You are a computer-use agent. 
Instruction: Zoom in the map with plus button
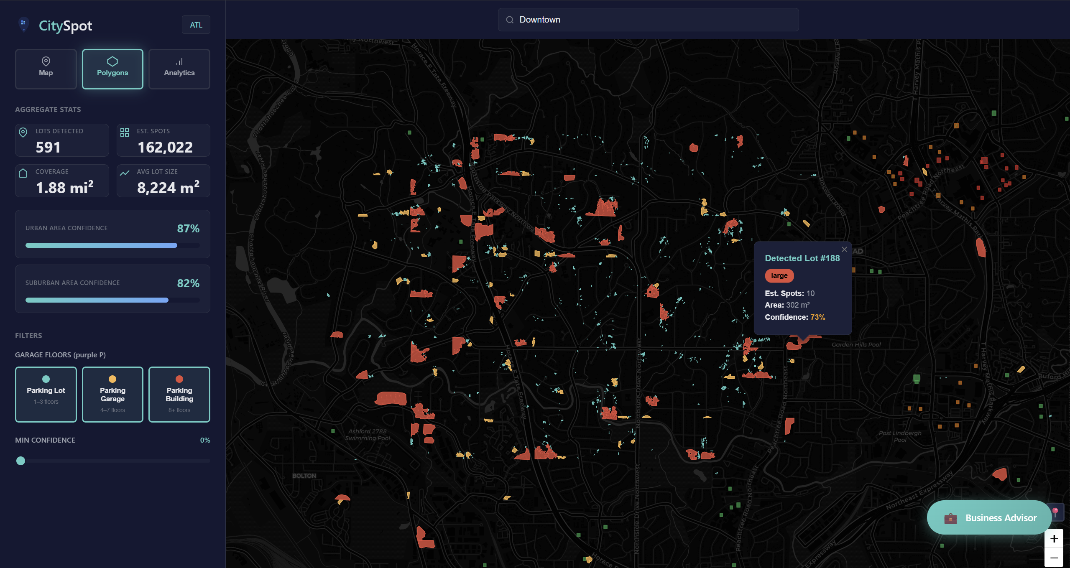coord(1054,539)
